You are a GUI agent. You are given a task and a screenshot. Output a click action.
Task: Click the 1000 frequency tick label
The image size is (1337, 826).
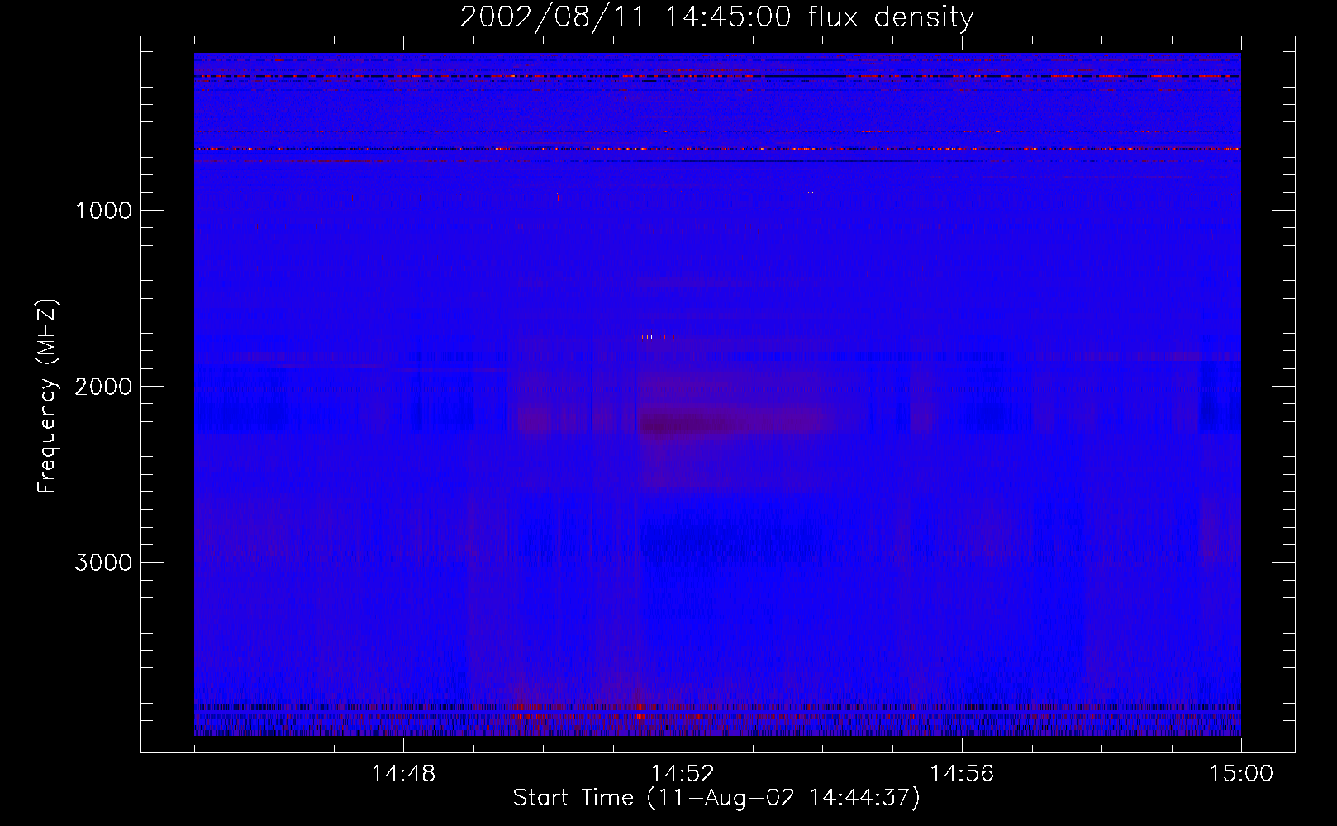tap(103, 211)
